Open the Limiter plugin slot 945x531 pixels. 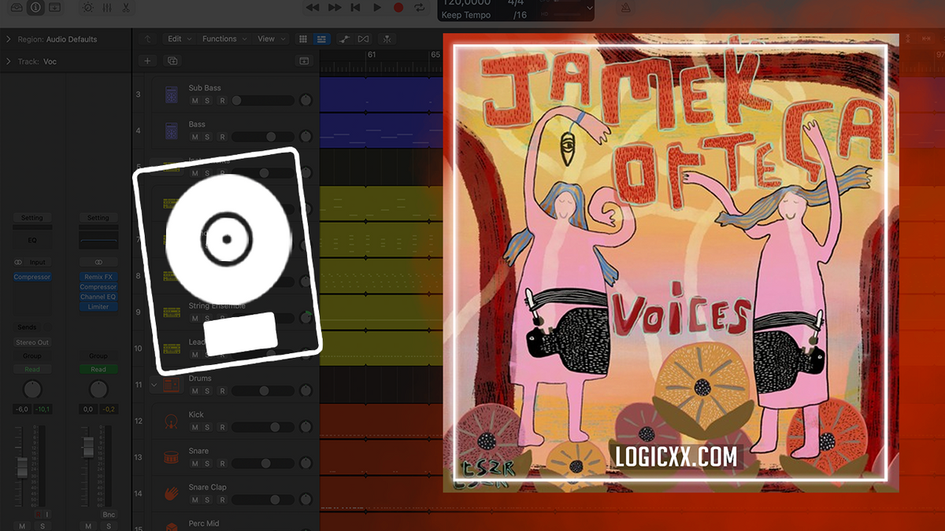tap(98, 307)
